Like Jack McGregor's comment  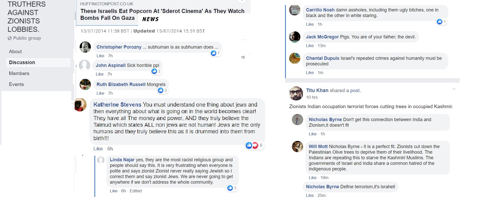pos(309,46)
